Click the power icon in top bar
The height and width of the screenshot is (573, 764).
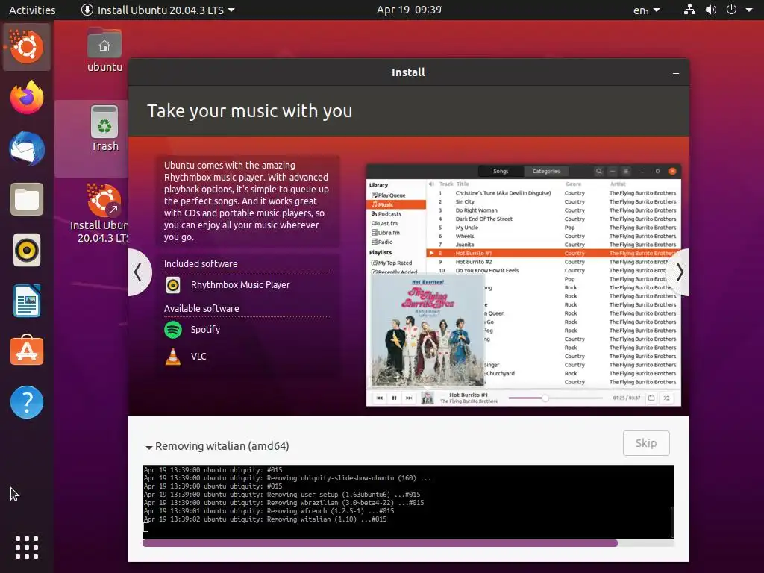tap(731, 10)
